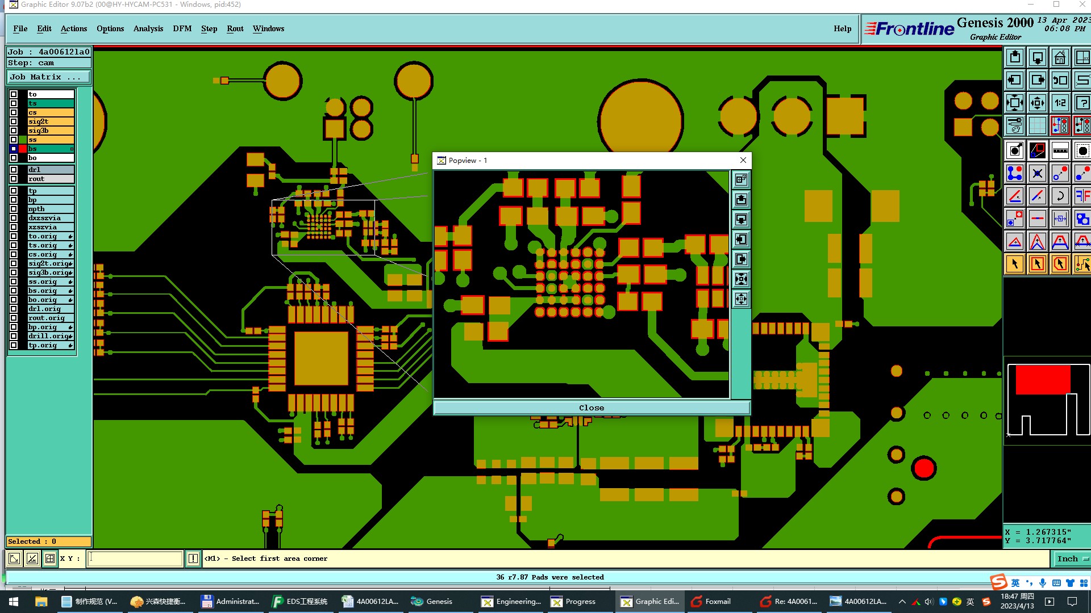Click the Help button

click(842, 29)
